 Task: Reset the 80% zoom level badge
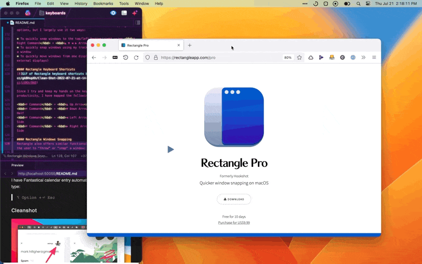(x=287, y=58)
